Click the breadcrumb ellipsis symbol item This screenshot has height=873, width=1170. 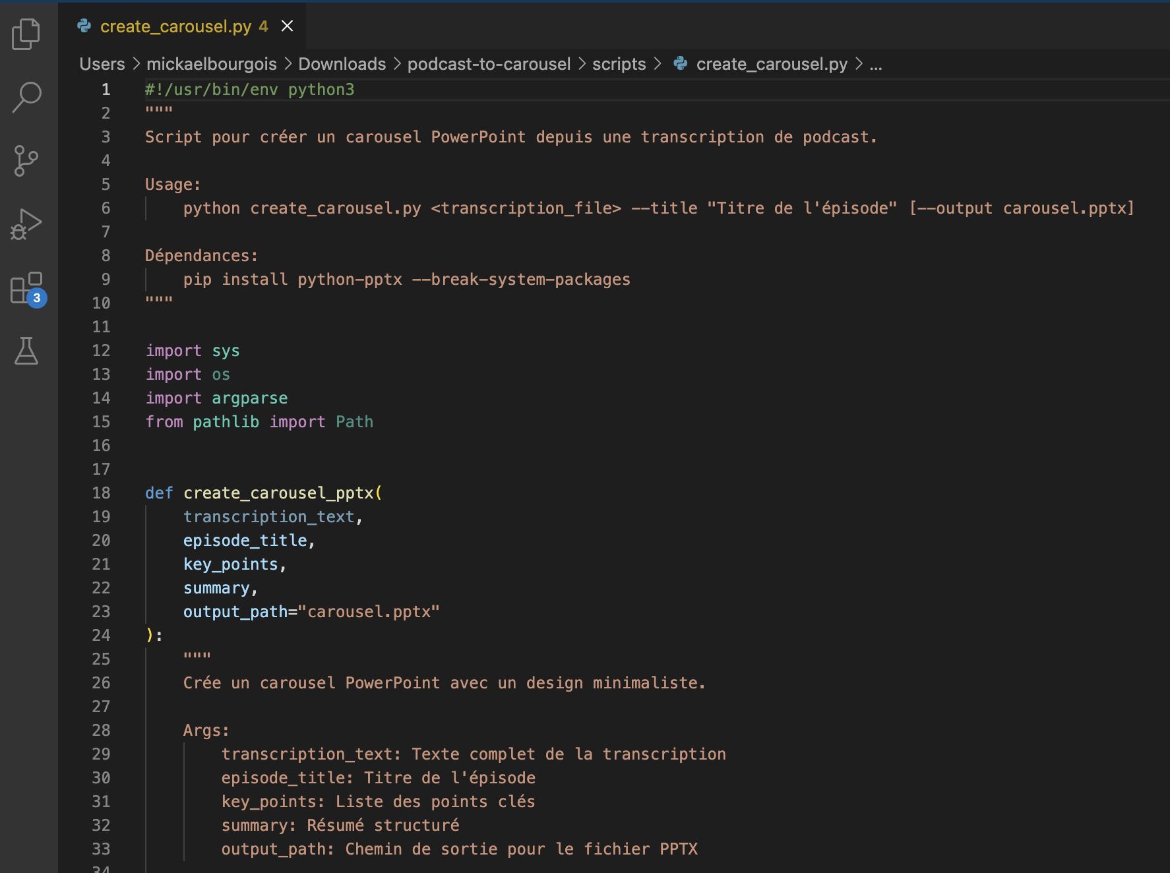point(876,64)
